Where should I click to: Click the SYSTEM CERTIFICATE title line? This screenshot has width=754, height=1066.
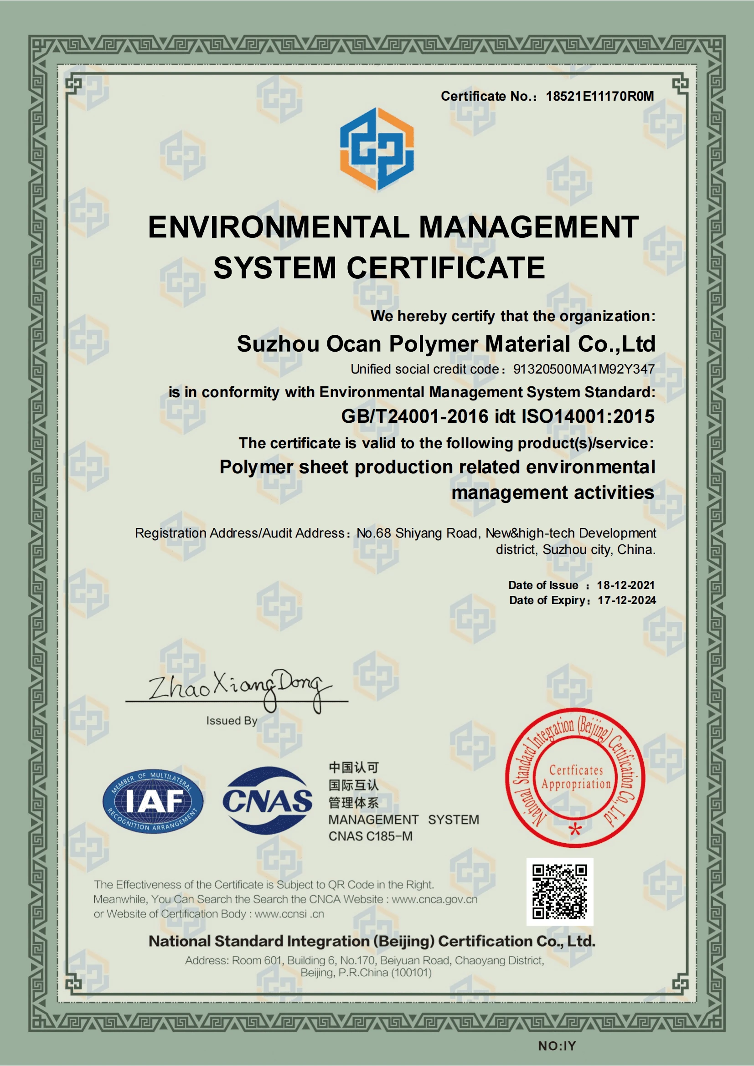click(379, 268)
